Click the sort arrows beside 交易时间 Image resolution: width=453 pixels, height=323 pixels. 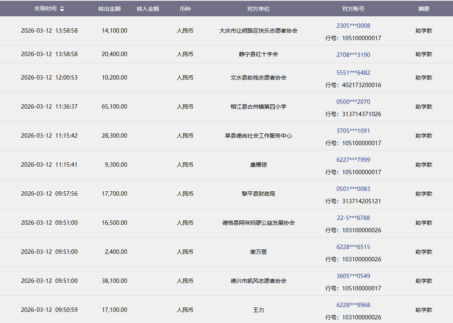(62, 9)
